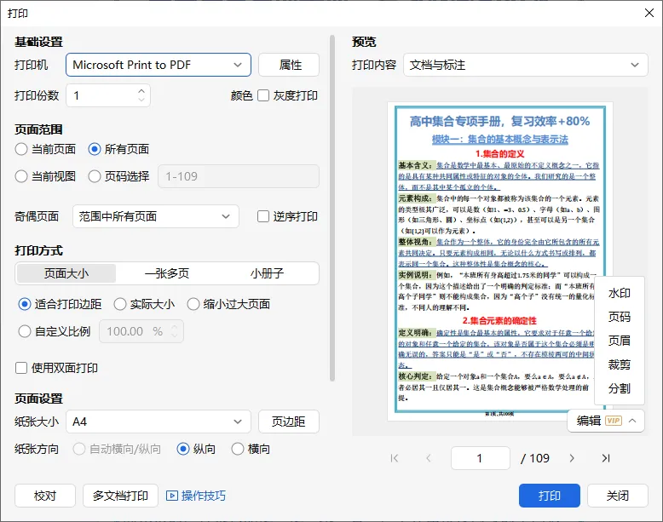Jump to last preview page
The width and height of the screenshot is (663, 522).
[606, 458]
